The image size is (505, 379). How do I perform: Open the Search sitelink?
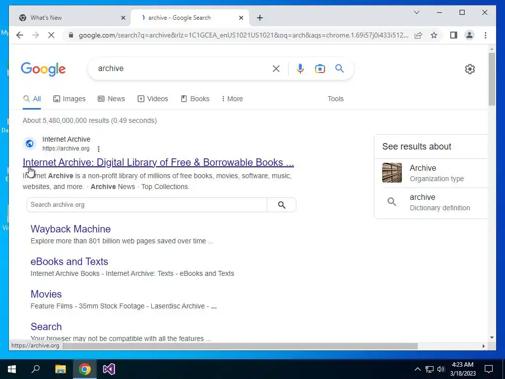(46, 327)
